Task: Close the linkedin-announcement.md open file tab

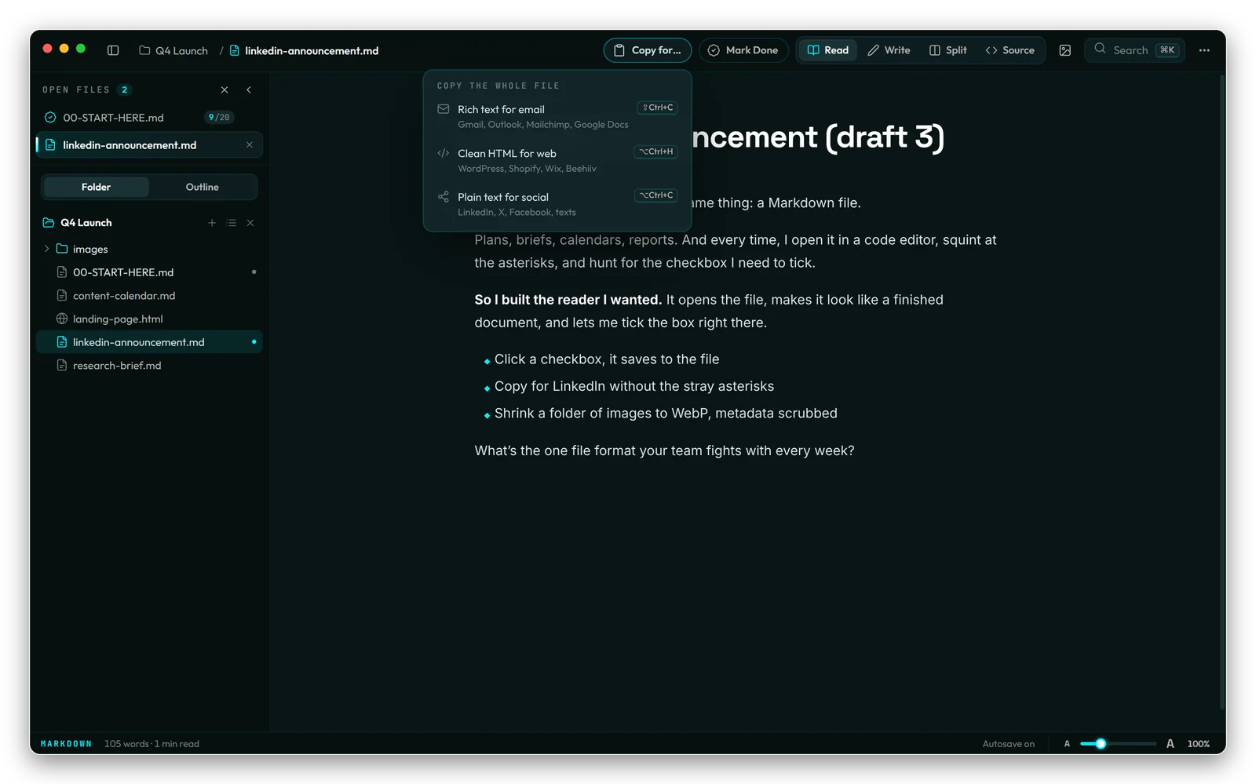Action: pyautogui.click(x=250, y=144)
